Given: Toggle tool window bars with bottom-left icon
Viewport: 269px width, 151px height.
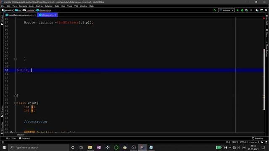Looking at the screenshot, I should pos(3,142).
